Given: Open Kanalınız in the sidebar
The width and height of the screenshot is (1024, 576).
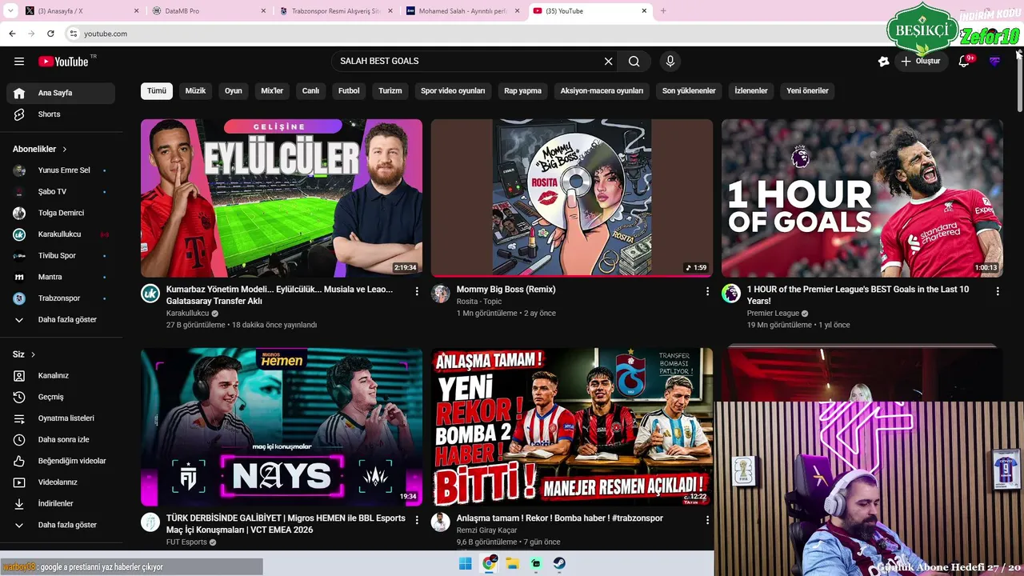Looking at the screenshot, I should click(61, 376).
